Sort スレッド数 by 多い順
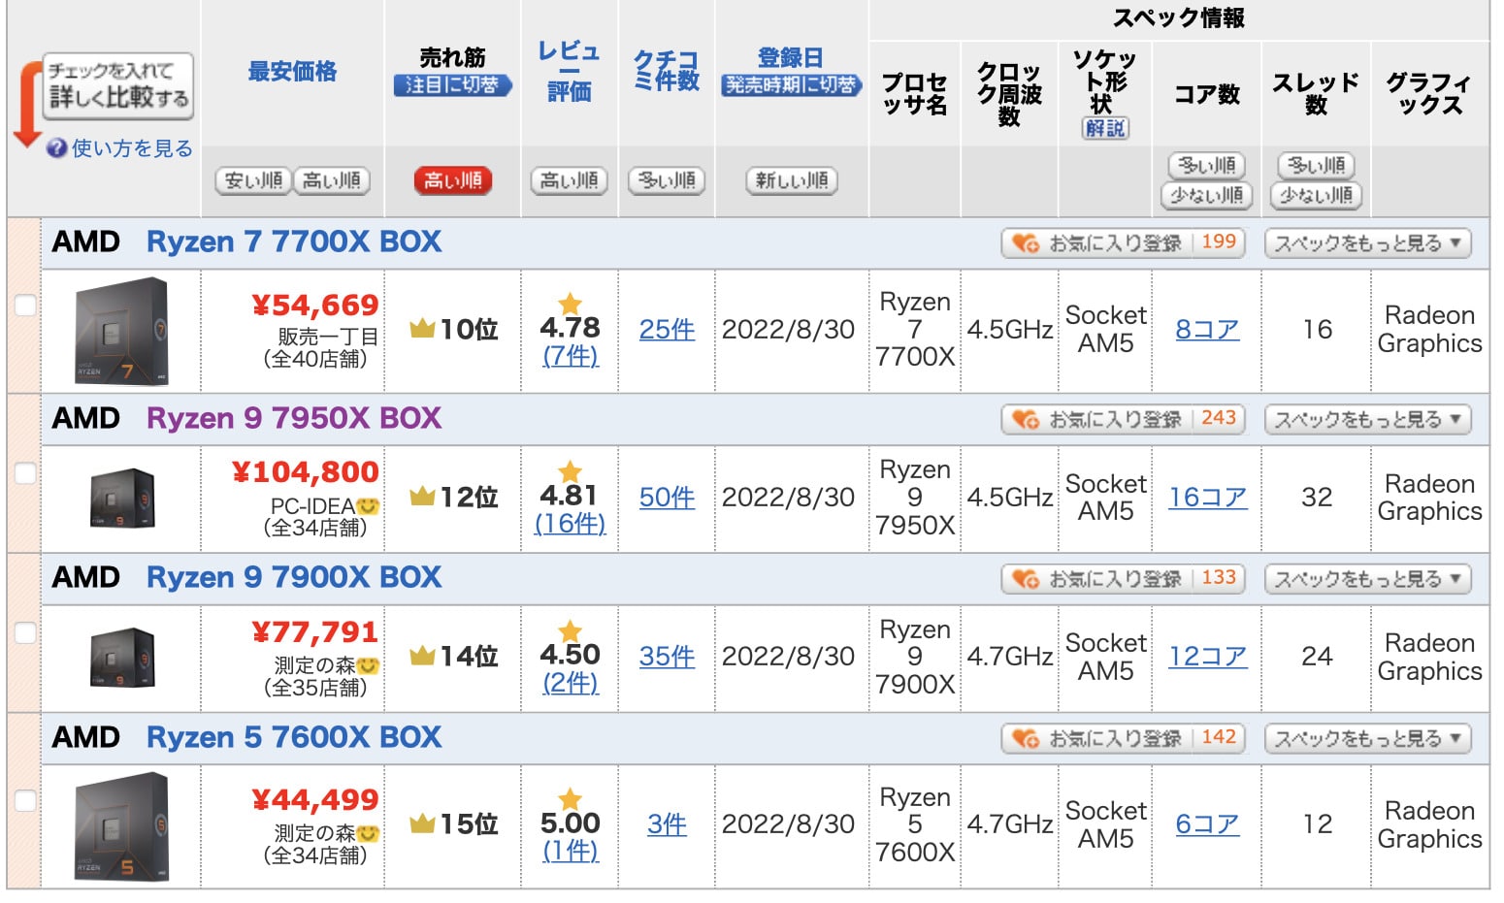Screen dimensions: 1504x903 [x=1317, y=166]
